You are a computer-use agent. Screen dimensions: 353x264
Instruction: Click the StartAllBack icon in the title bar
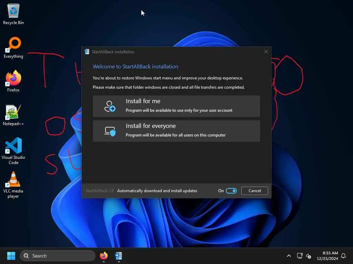(x=87, y=52)
